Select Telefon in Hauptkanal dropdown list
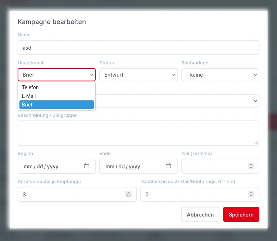The width and height of the screenshot is (277, 241). pos(56,87)
